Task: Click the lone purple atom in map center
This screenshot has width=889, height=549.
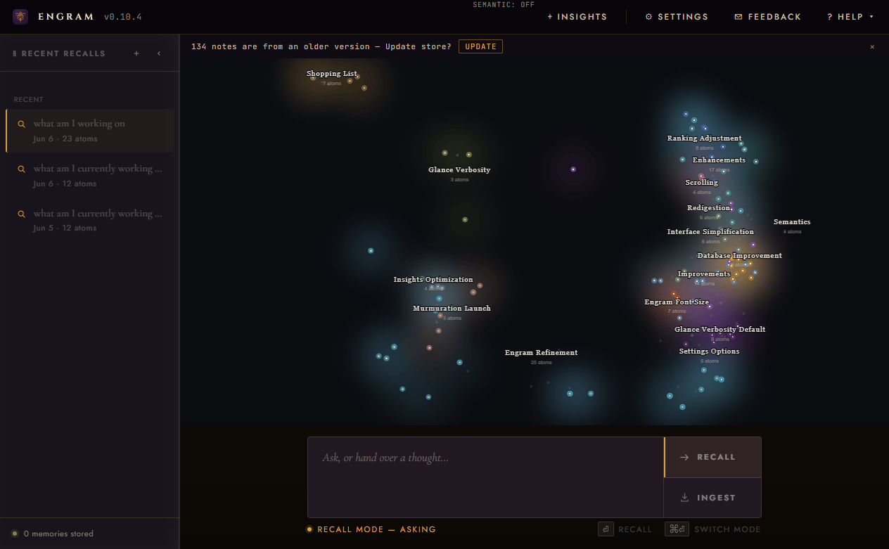Action: click(573, 169)
